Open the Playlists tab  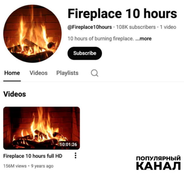(67, 73)
